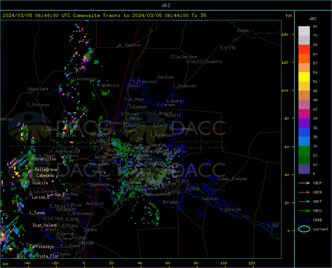
Task: Click the Clla.SanJose label
Action: (x=184, y=57)
